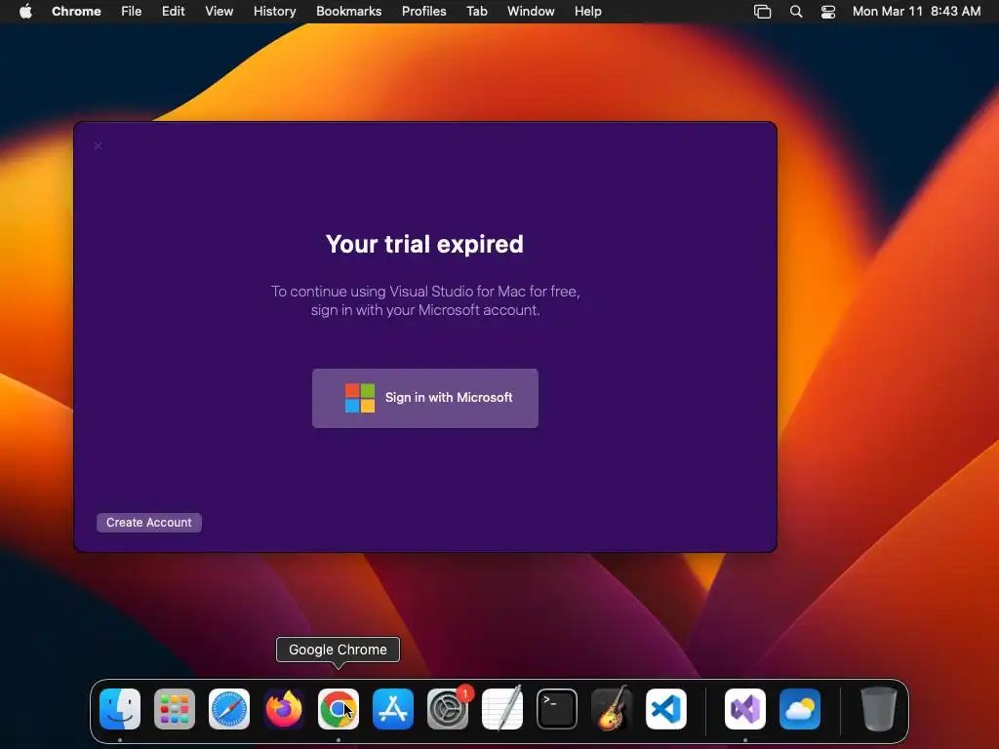Open the App Store dock icon
Viewport: 999px width, 749px height.
pyautogui.click(x=393, y=709)
